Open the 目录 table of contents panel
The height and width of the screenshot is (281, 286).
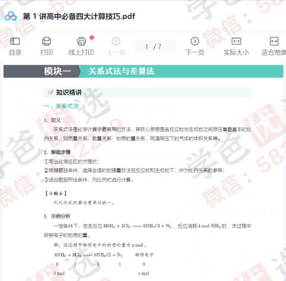point(15,46)
